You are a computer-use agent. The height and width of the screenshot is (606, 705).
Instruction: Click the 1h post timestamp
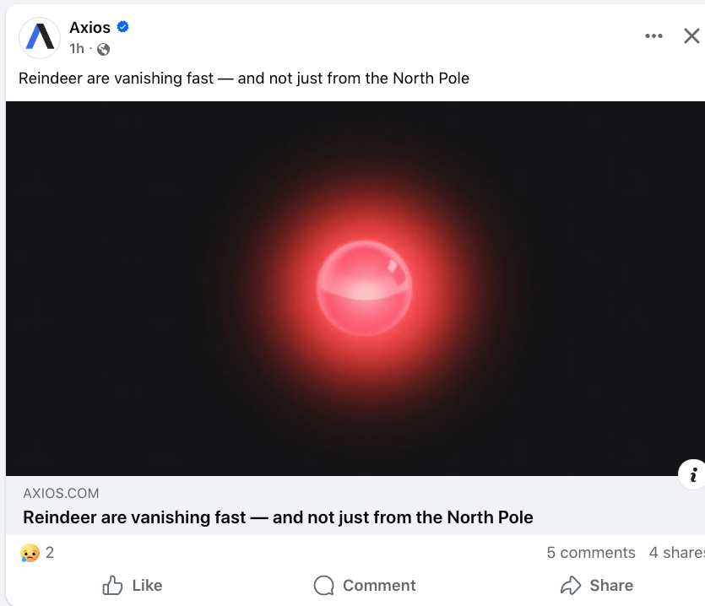click(x=77, y=49)
